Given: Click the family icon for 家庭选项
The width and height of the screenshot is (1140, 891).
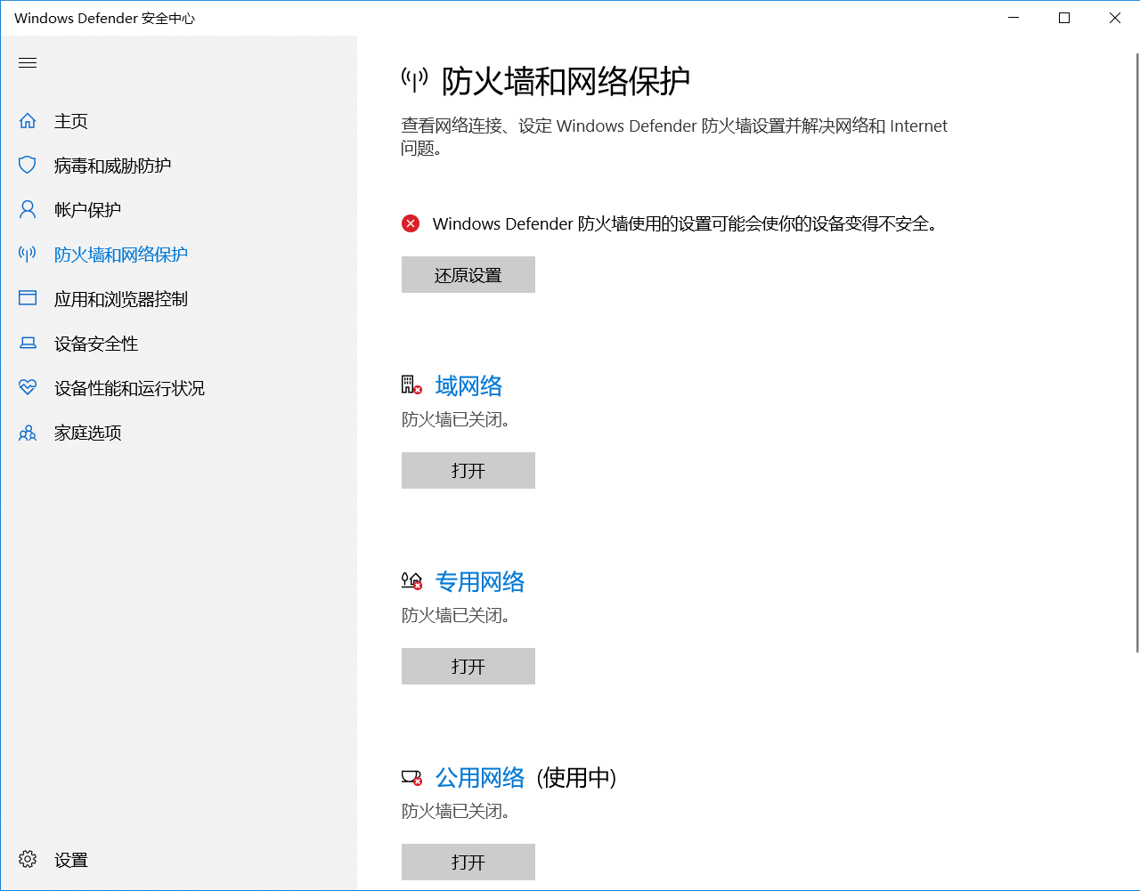Looking at the screenshot, I should (28, 432).
